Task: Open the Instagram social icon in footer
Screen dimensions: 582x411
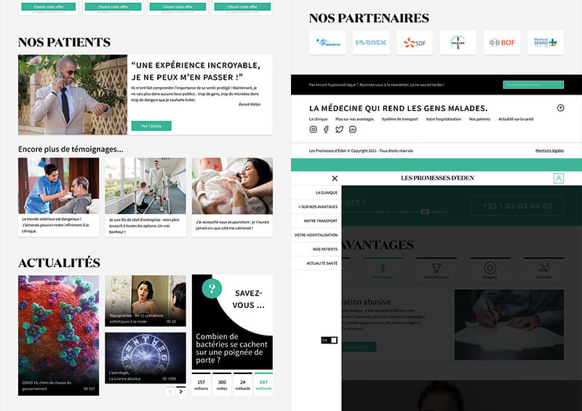Action: (x=314, y=129)
